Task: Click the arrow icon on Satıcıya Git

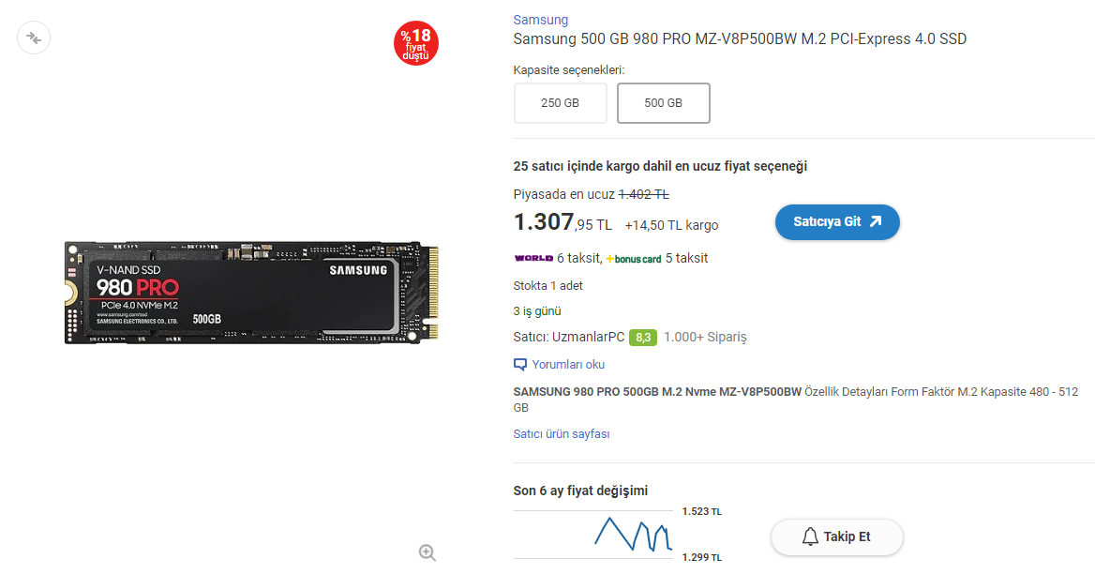Action: [876, 221]
